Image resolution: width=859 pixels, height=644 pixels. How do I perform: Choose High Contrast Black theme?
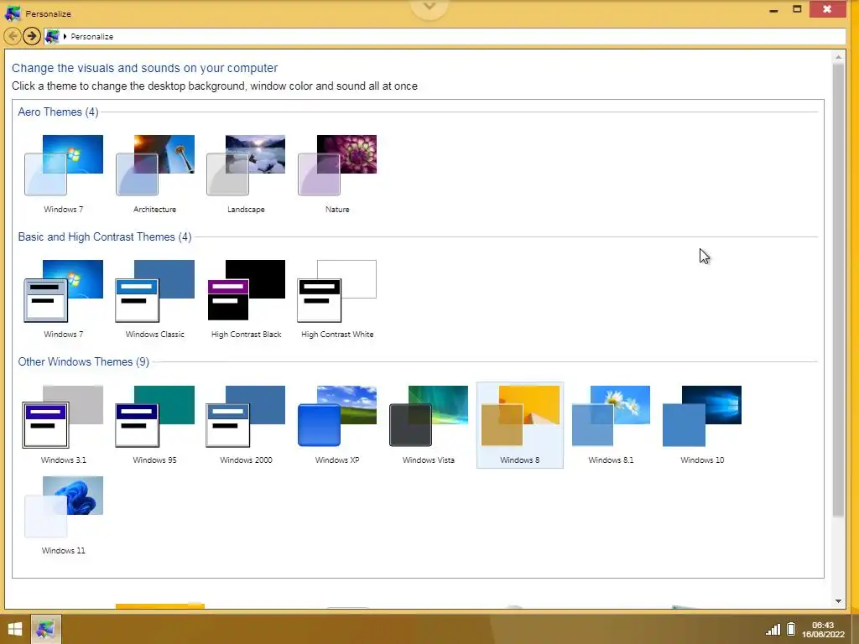(246, 299)
